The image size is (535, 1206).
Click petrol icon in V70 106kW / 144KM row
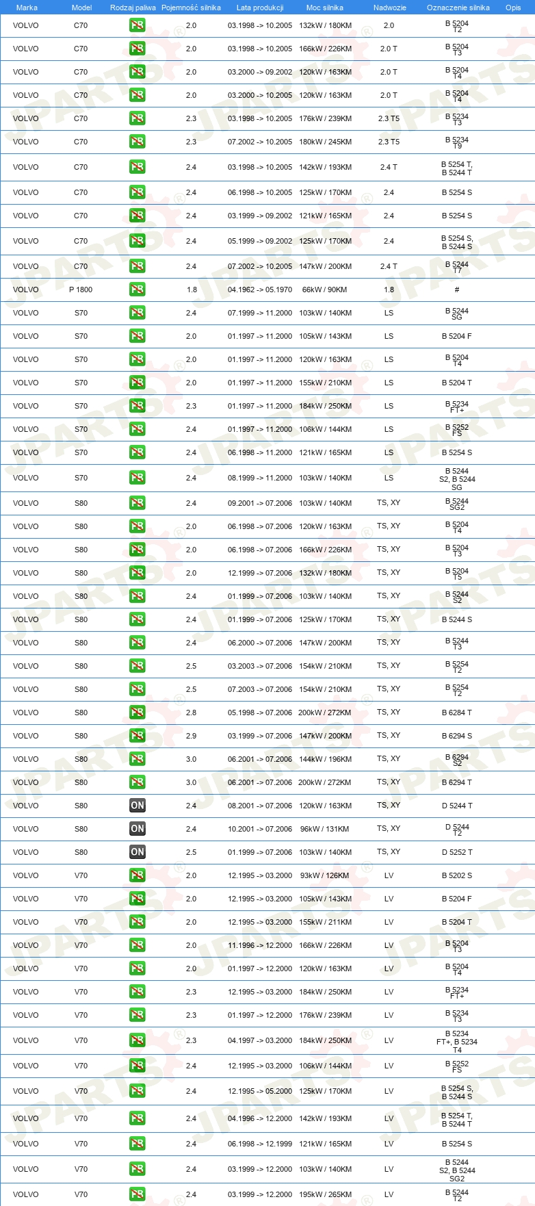point(138,1066)
